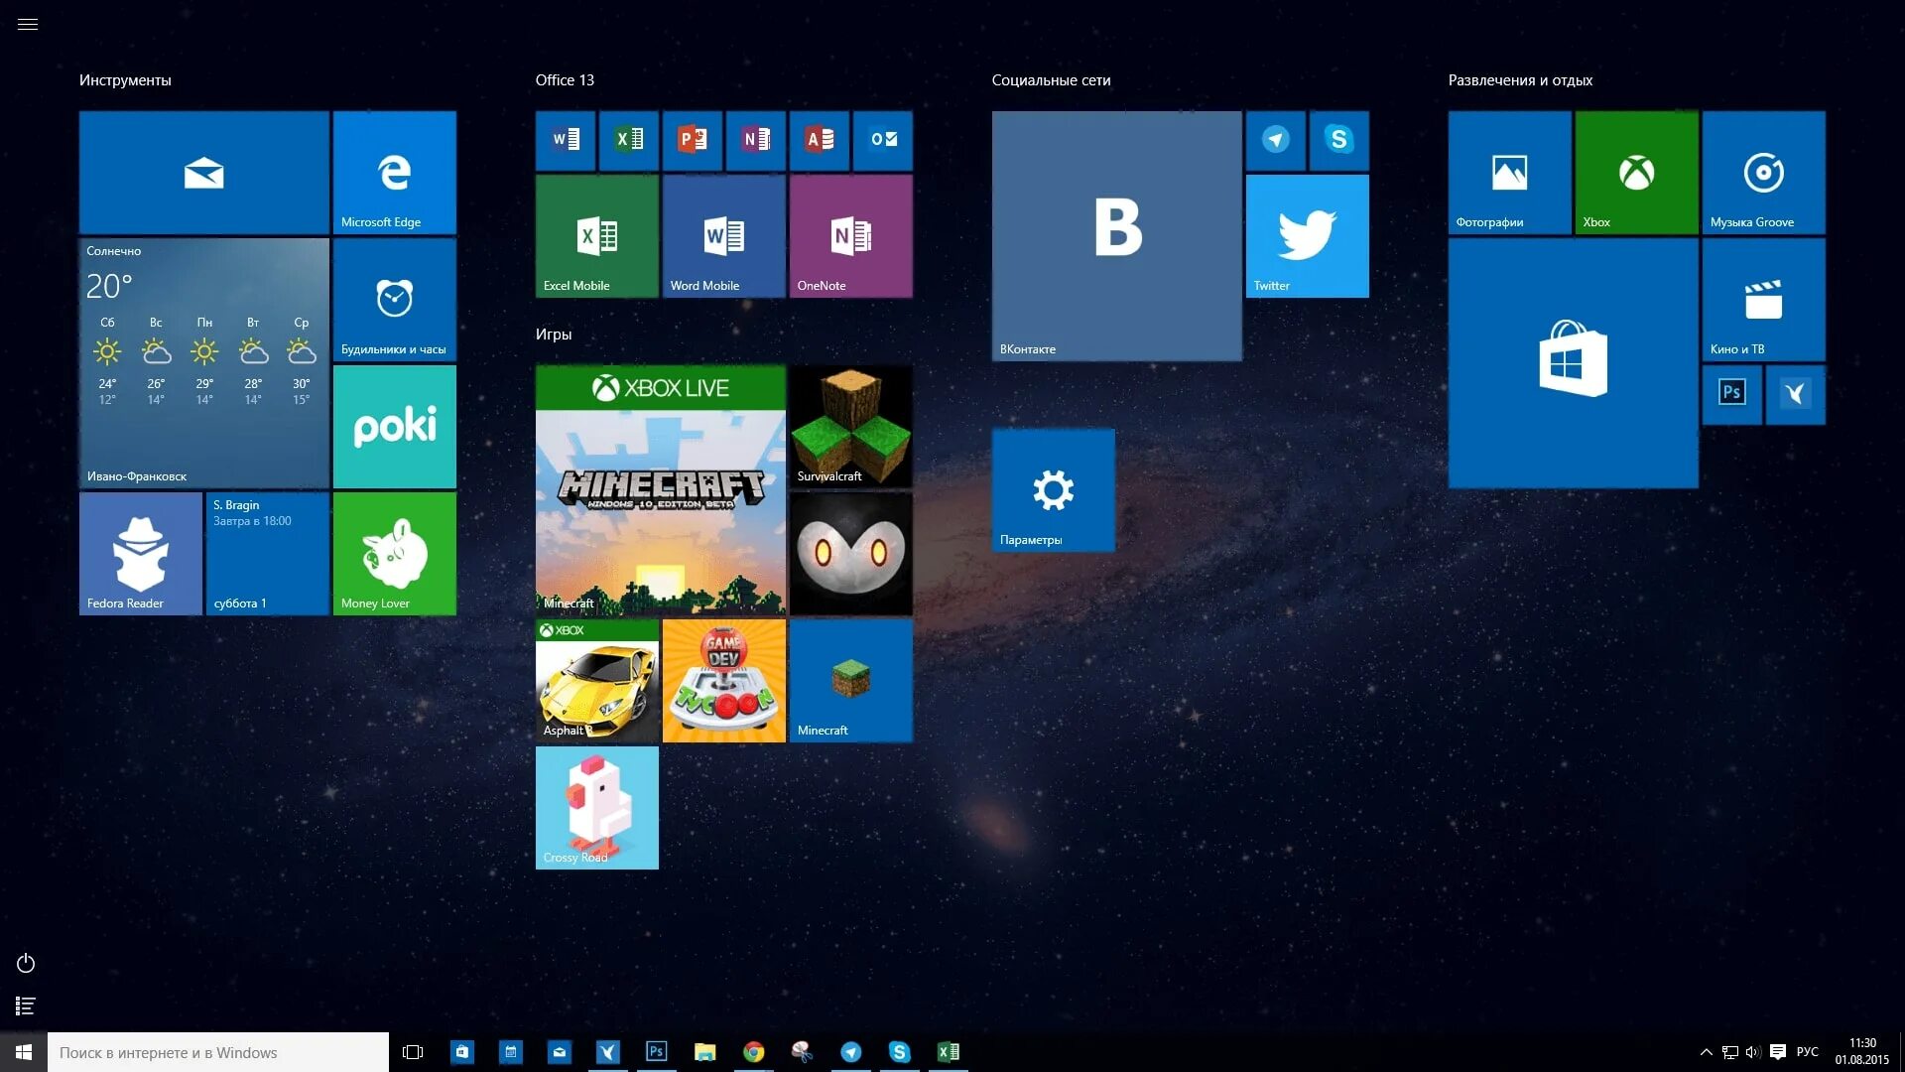Click the Игры group heading
1905x1072 pixels.
coord(554,335)
